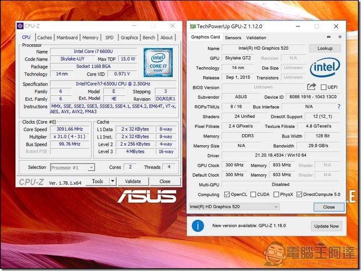The width and height of the screenshot is (361, 271).
Task: Switch to the Sensors tab in GPU-Z
Action: click(233, 38)
